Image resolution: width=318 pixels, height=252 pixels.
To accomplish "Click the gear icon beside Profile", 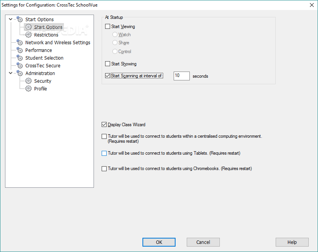I will [28, 88].
